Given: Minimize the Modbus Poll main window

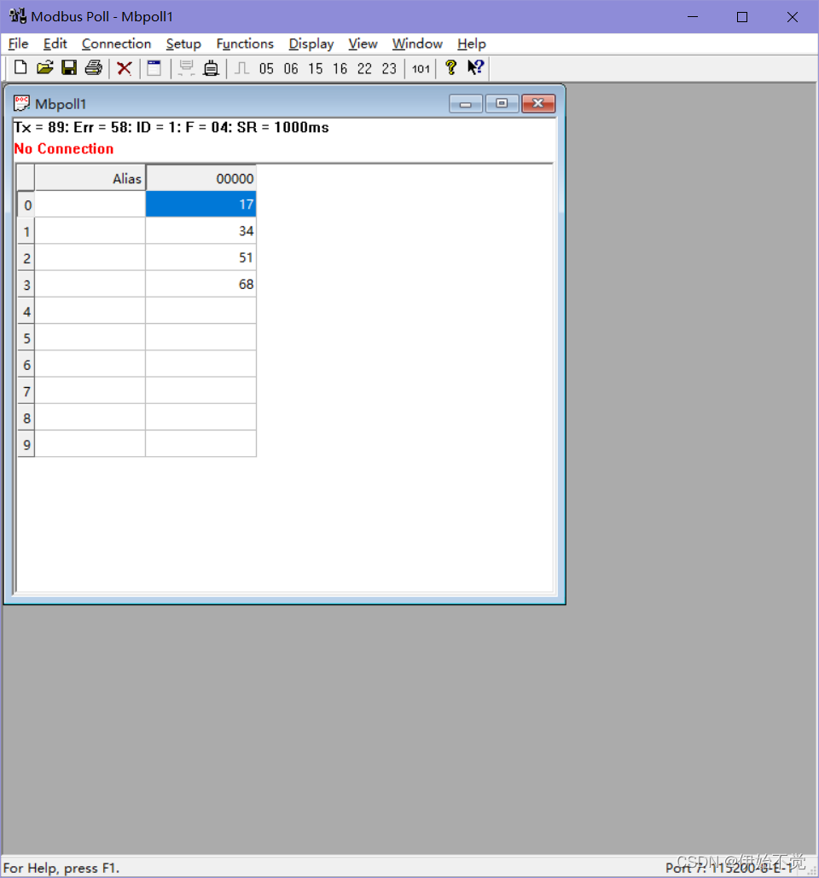Looking at the screenshot, I should tap(693, 17).
